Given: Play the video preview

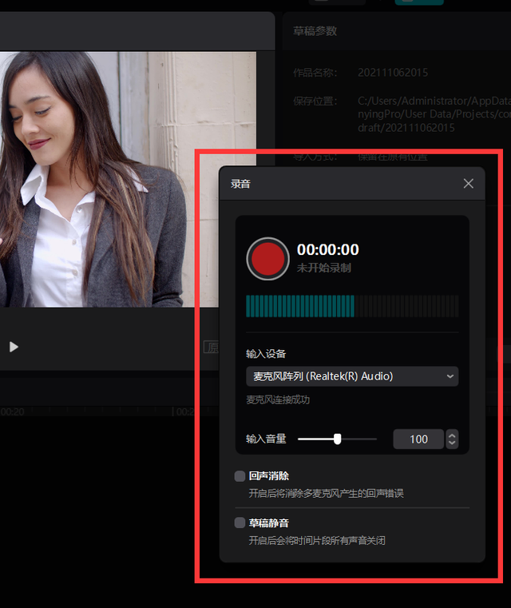Looking at the screenshot, I should point(14,347).
